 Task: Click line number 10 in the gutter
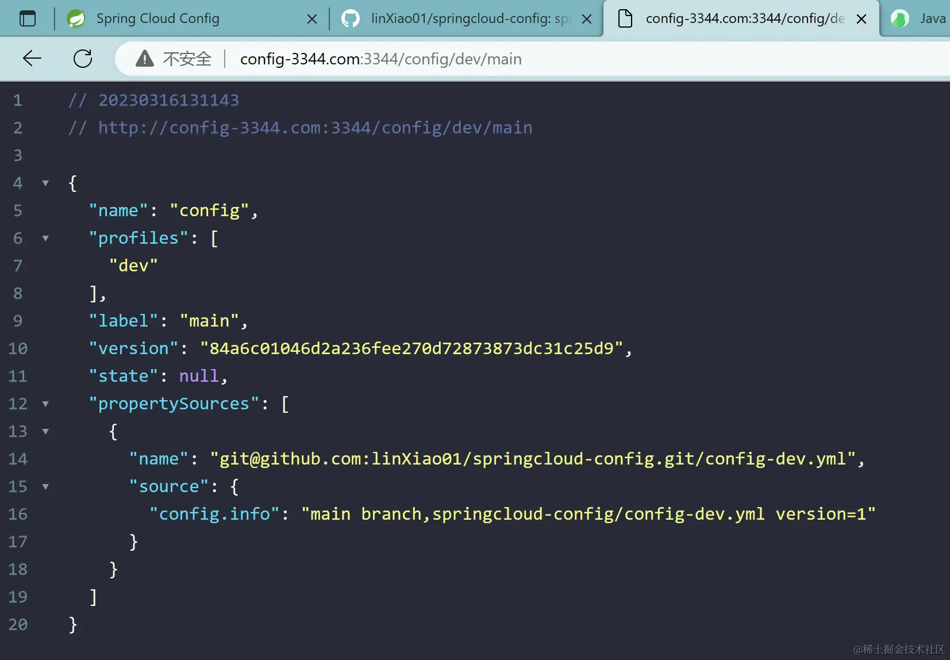tap(18, 348)
